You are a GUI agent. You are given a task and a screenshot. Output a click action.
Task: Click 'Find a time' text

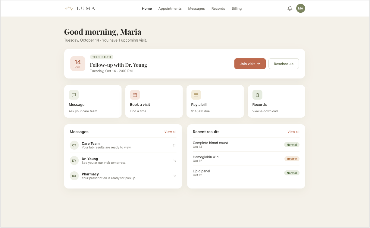138,111
